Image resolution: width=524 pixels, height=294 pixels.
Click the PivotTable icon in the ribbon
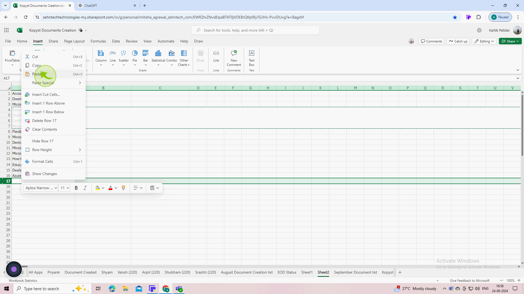click(x=12, y=58)
